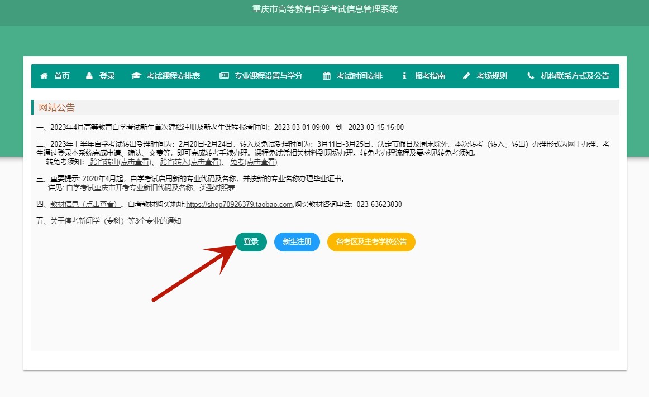Open the 考场规则 navigation item
The height and width of the screenshot is (397, 649).
pyautogui.click(x=491, y=76)
